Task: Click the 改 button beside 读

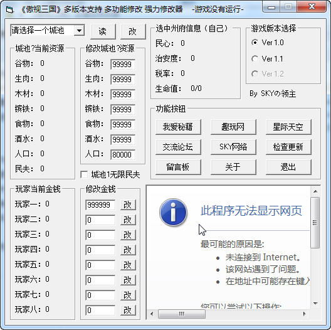Action: (x=133, y=31)
